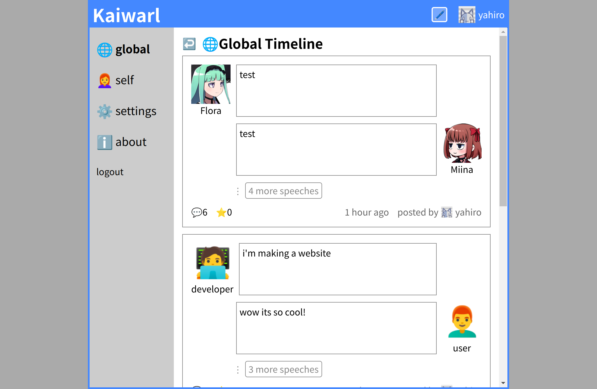Open the about page from the sidebar
597x389 pixels.
(131, 142)
